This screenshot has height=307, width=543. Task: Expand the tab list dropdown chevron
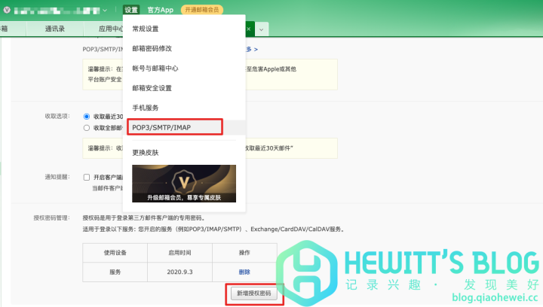262,29
